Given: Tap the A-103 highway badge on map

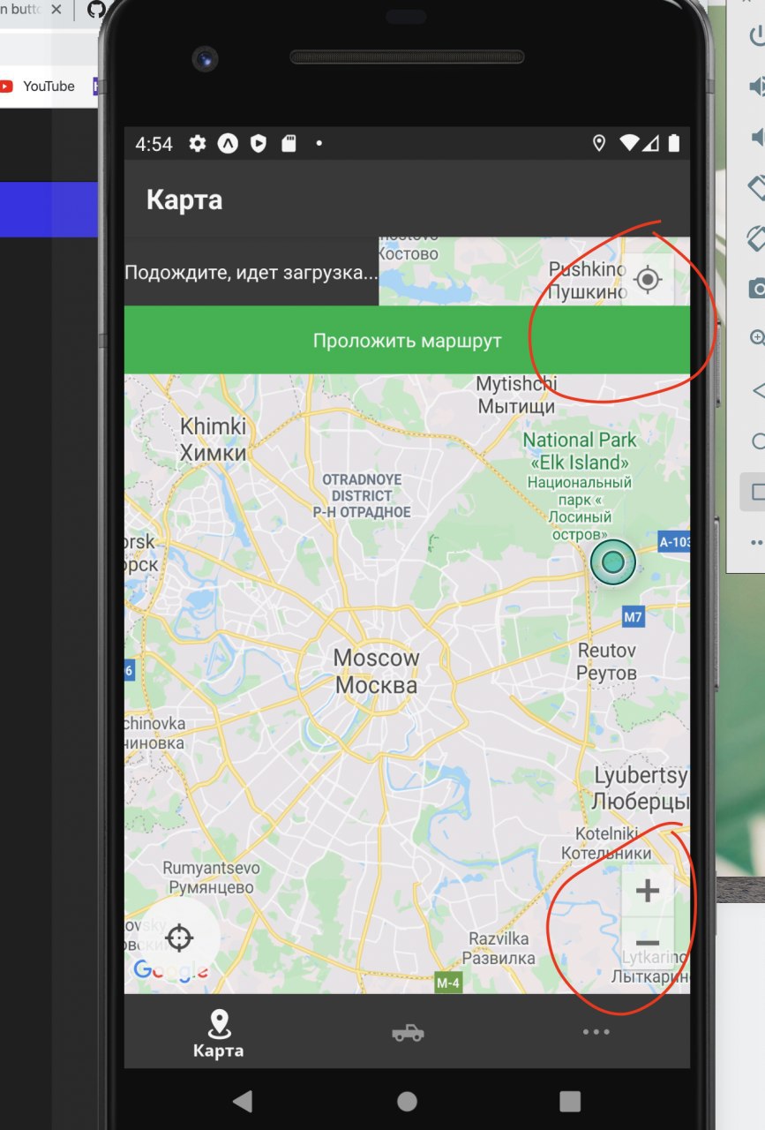Looking at the screenshot, I should point(674,541).
